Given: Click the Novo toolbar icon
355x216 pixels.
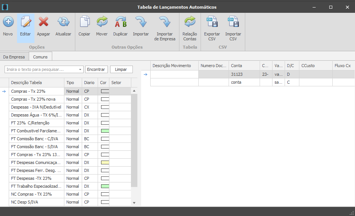Looking at the screenshot, I should [8, 22].
